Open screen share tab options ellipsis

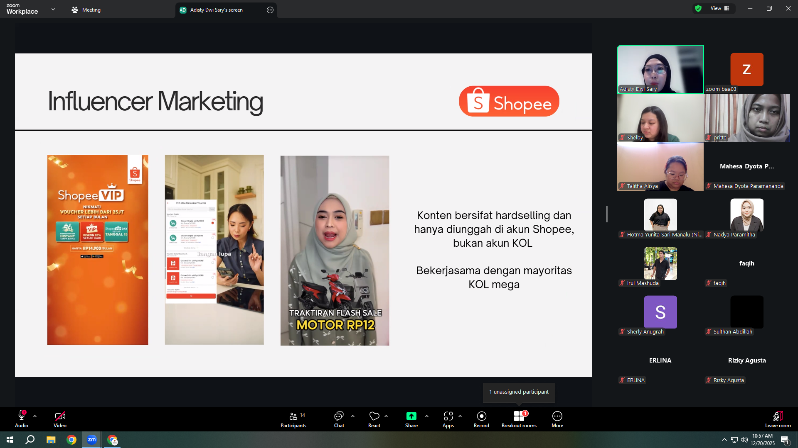coord(270,10)
